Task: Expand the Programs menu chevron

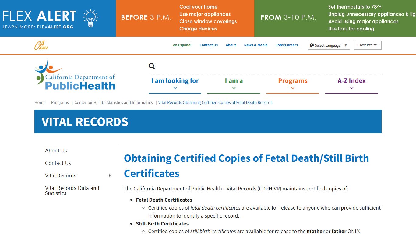Action: (x=293, y=88)
